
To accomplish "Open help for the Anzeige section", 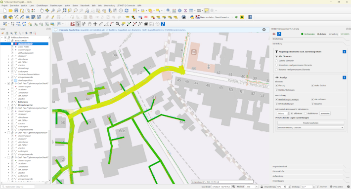I will tap(344, 77).
